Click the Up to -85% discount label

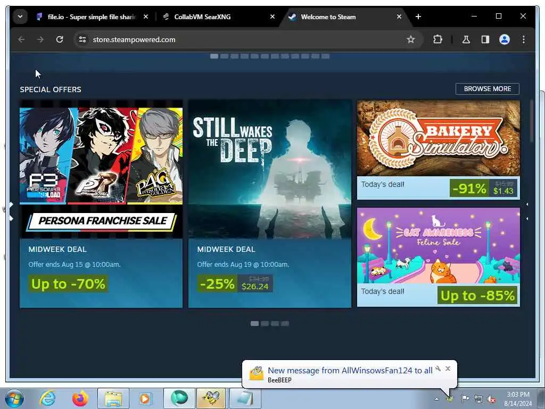(477, 295)
